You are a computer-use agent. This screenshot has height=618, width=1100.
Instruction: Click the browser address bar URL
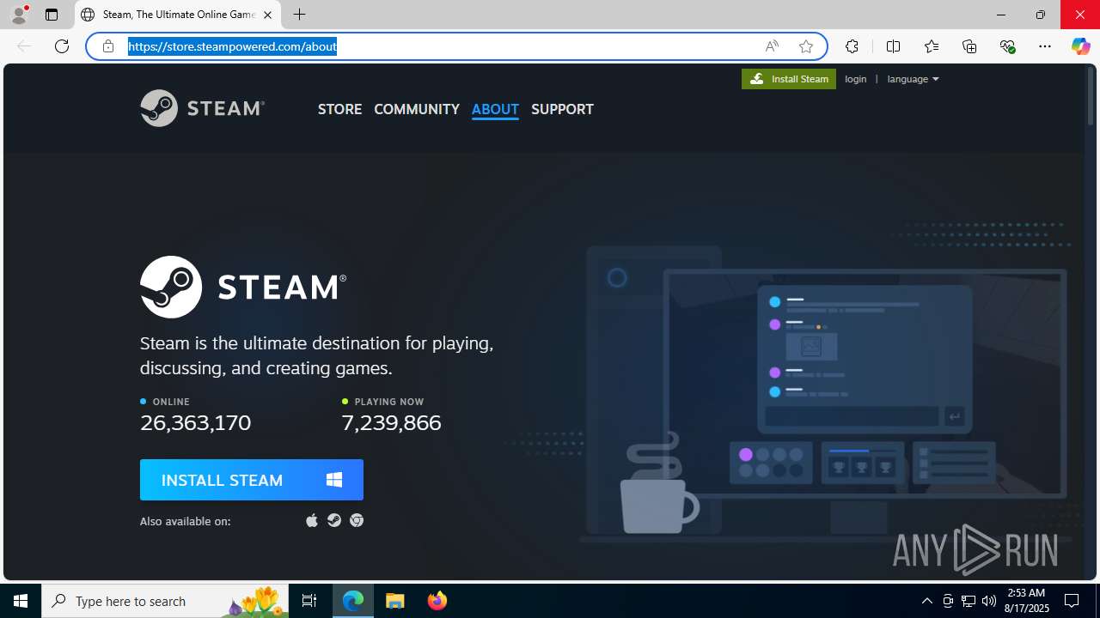click(233, 46)
